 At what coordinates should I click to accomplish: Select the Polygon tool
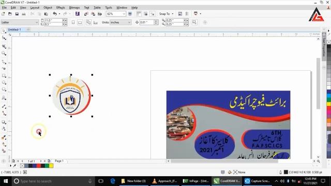click(4, 89)
